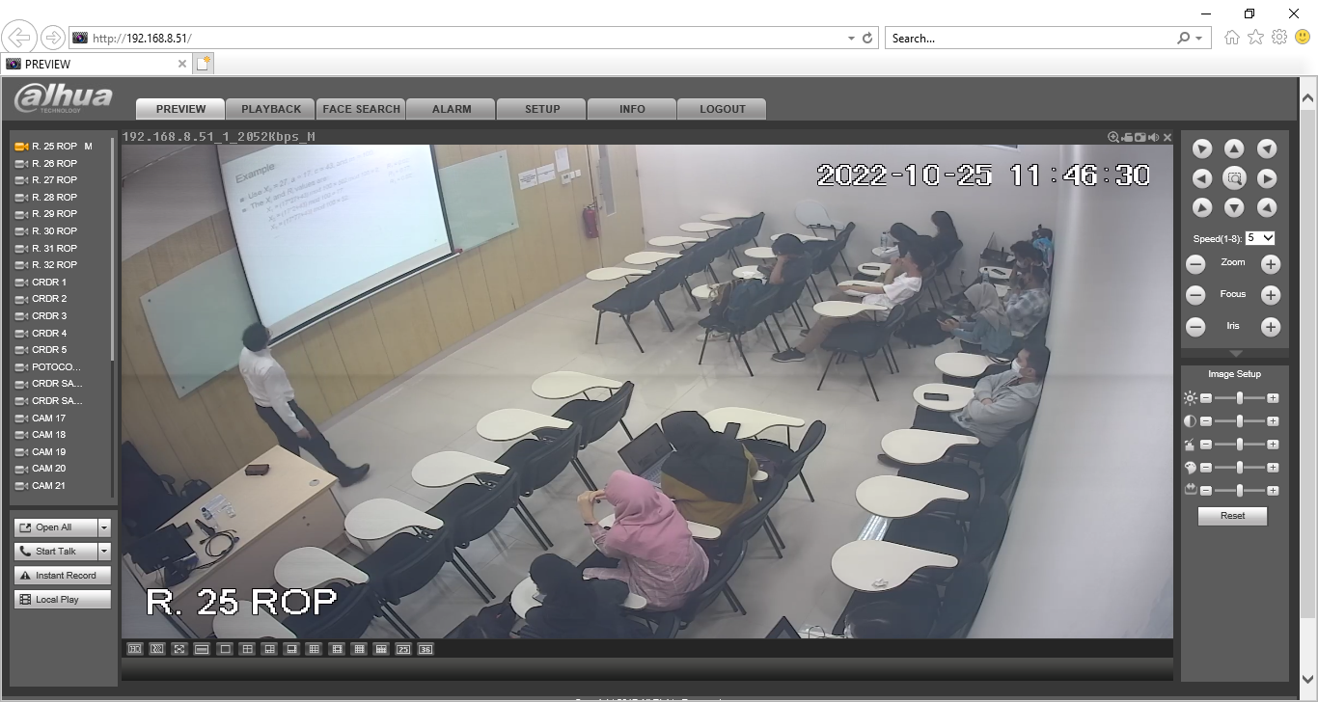The width and height of the screenshot is (1318, 702).
Task: Move the PTZ camera up
Action: [1234, 148]
